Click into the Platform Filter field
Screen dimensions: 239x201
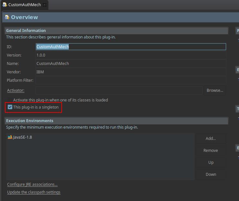point(131,80)
